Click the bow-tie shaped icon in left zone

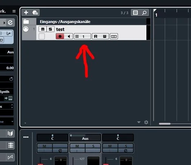pyautogui.click(x=10, y=157)
